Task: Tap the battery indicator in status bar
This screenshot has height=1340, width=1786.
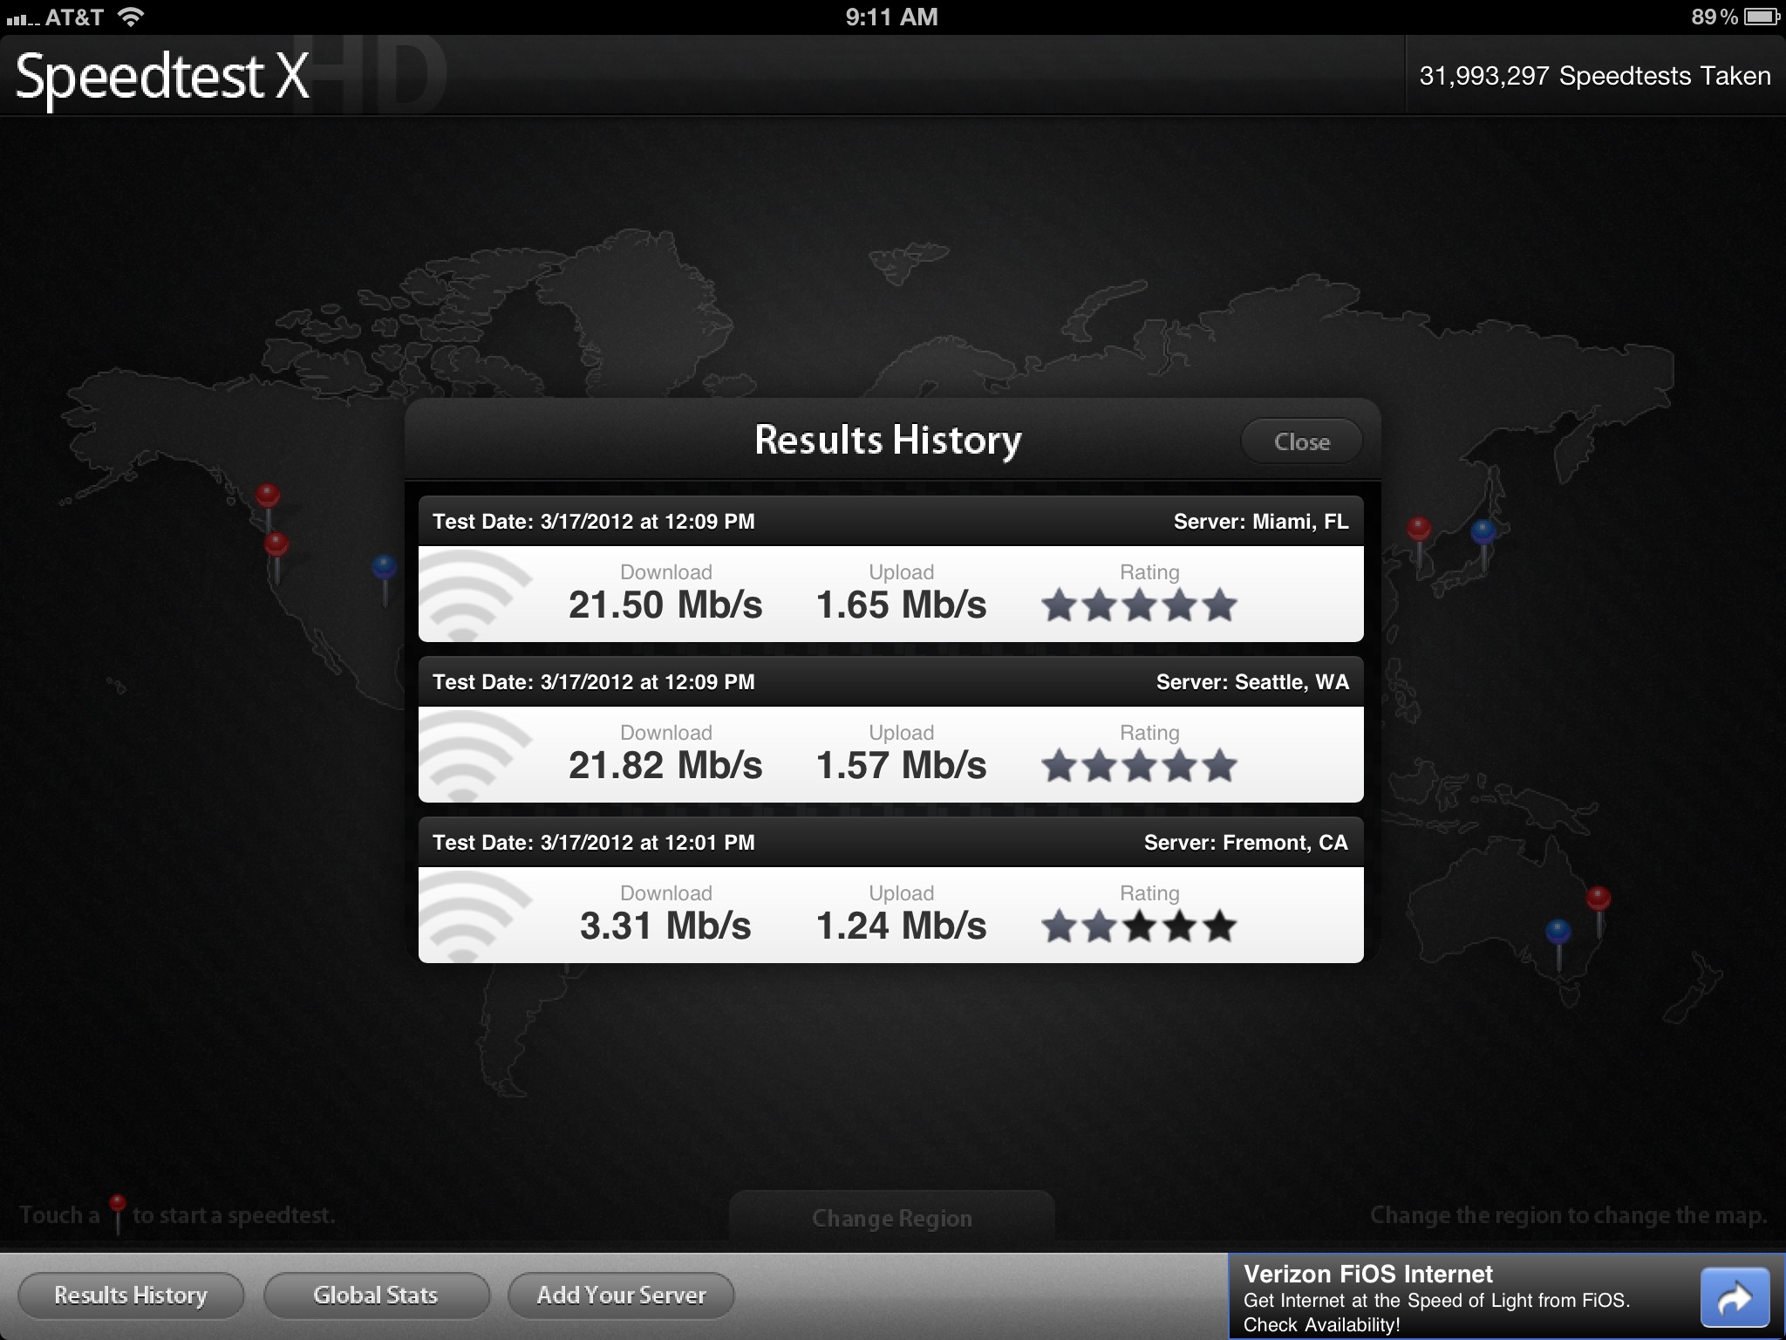Action: click(1761, 17)
